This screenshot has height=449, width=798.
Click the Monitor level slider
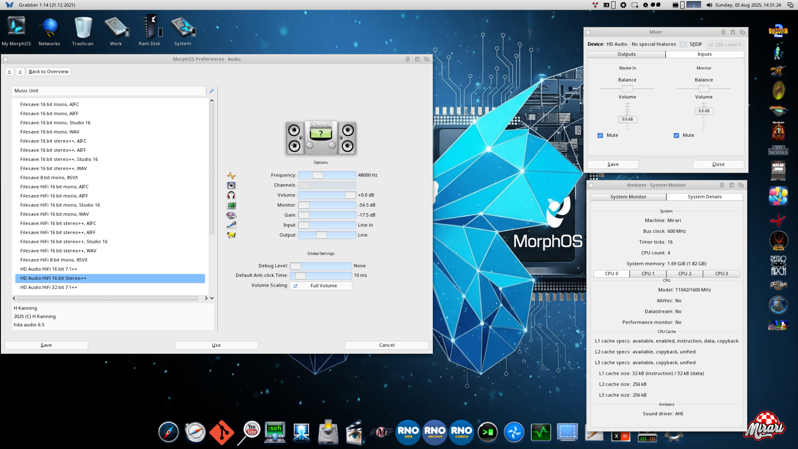tap(327, 205)
